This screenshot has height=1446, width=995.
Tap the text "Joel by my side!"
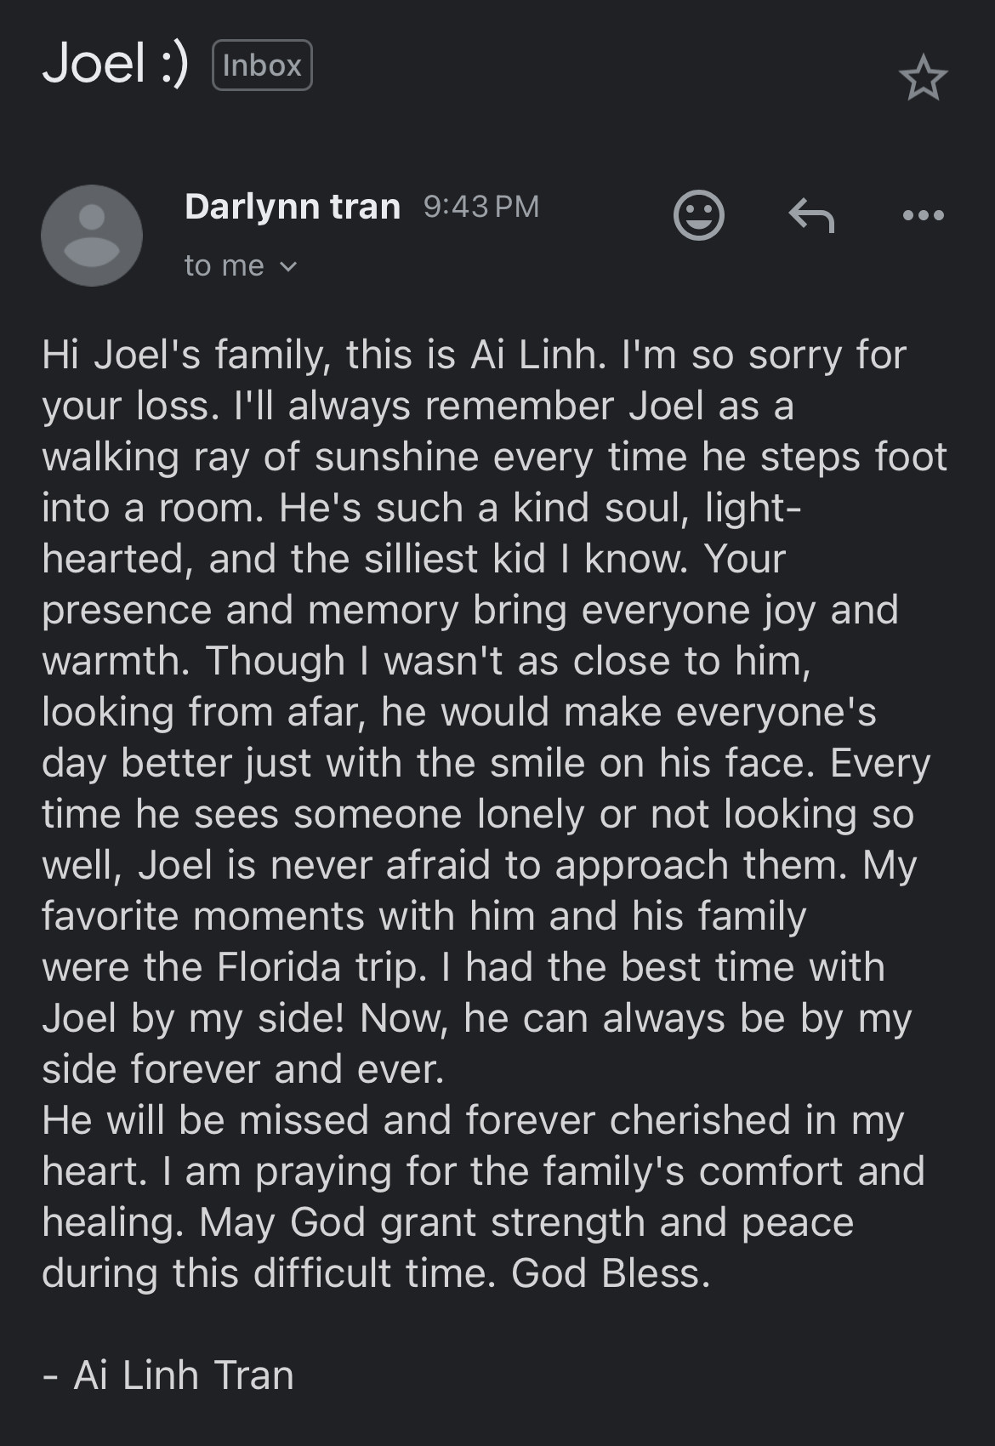[x=193, y=1018]
